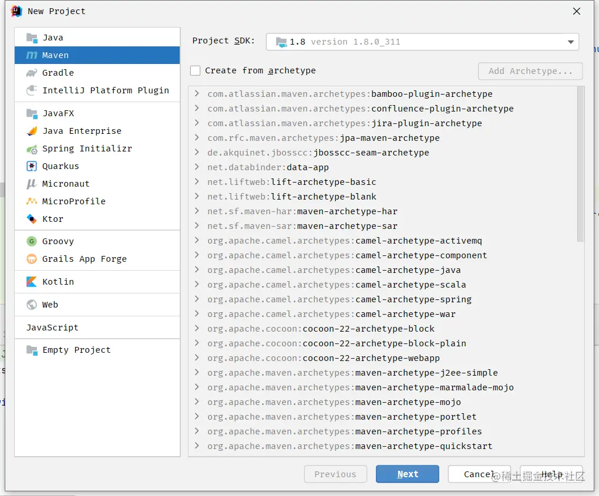Select camel-archetype-component row
The image size is (599, 496).
coord(382,255)
